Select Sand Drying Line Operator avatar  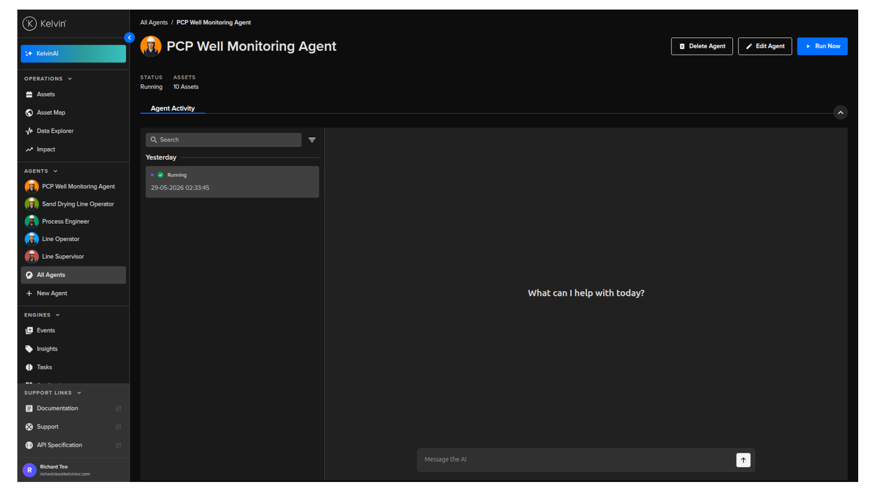pos(31,204)
